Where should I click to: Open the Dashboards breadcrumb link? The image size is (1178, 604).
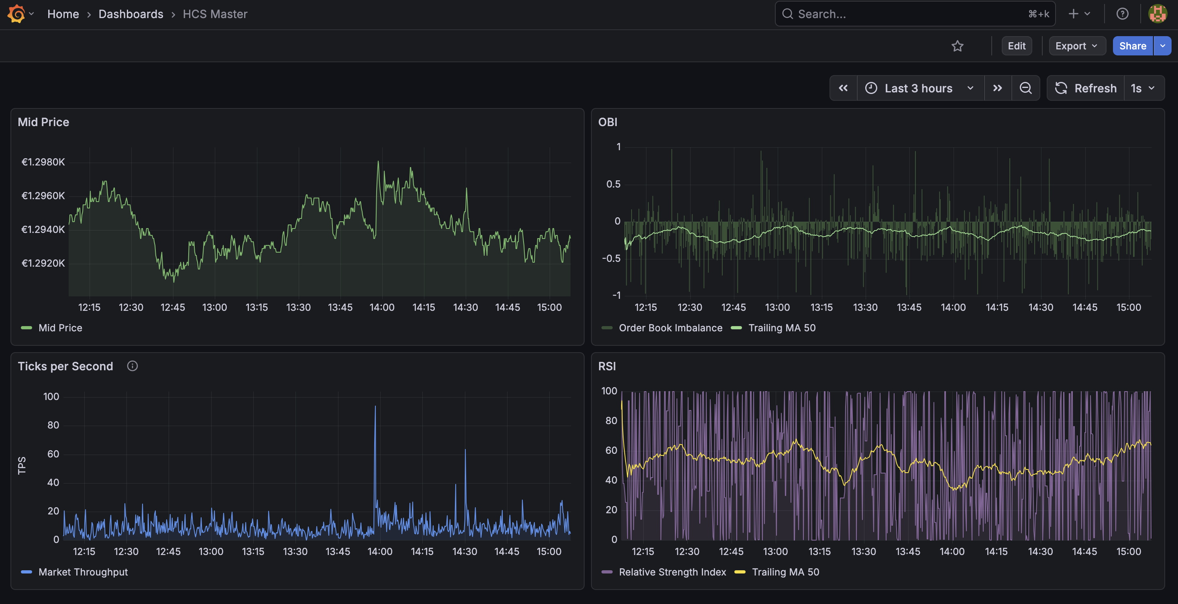click(131, 14)
